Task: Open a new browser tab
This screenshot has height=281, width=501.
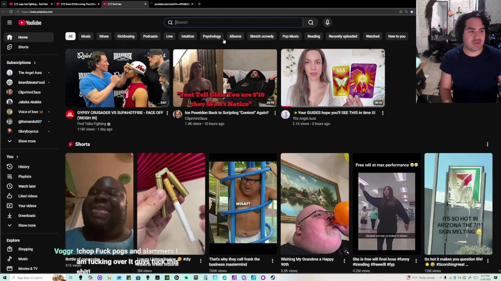Action: 199,4
